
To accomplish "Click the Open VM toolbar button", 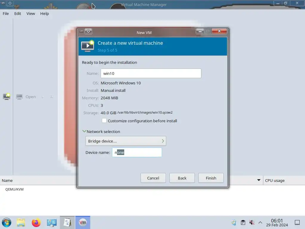I will (x=26, y=97).
